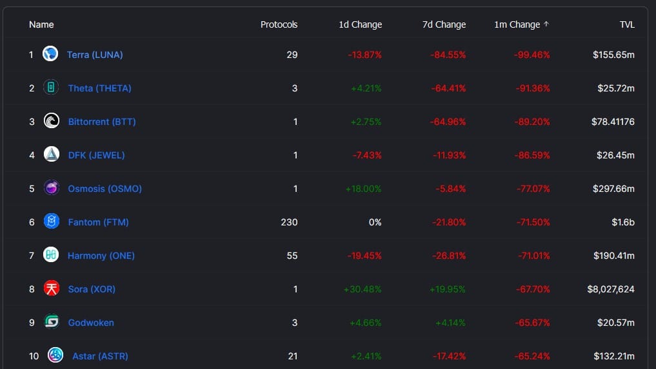Click the DFK (JEWEL) chain logo

tap(52, 154)
